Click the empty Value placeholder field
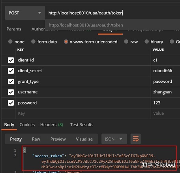Viewport: 180px width, 173px height. [x=165, y=114]
